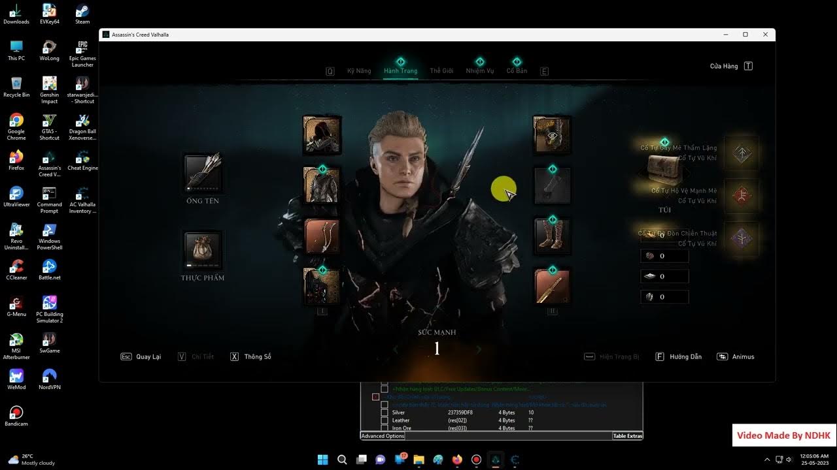
Task: Select the first resource counter showing 0
Action: click(664, 235)
